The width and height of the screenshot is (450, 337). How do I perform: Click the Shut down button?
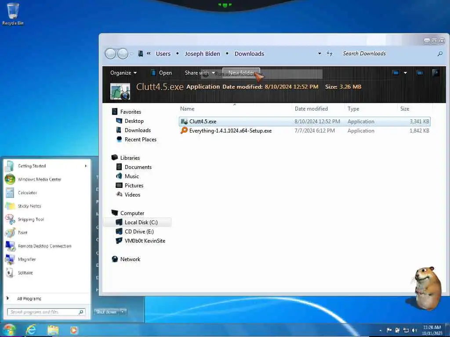tap(106, 312)
